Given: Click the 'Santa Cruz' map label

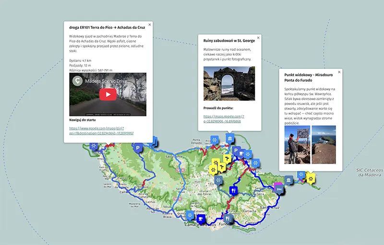Looking at the screenshot, I should click(269, 207).
